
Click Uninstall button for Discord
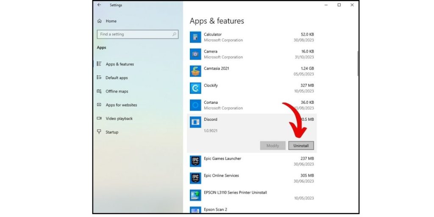[x=301, y=146]
